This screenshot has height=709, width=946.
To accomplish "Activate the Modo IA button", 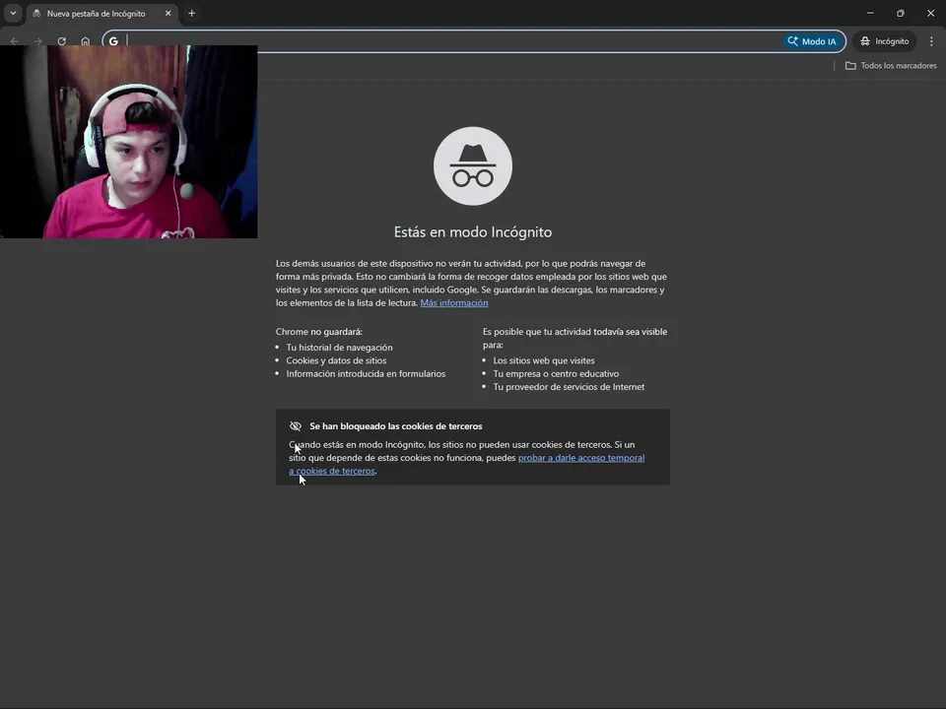I will coord(813,41).
